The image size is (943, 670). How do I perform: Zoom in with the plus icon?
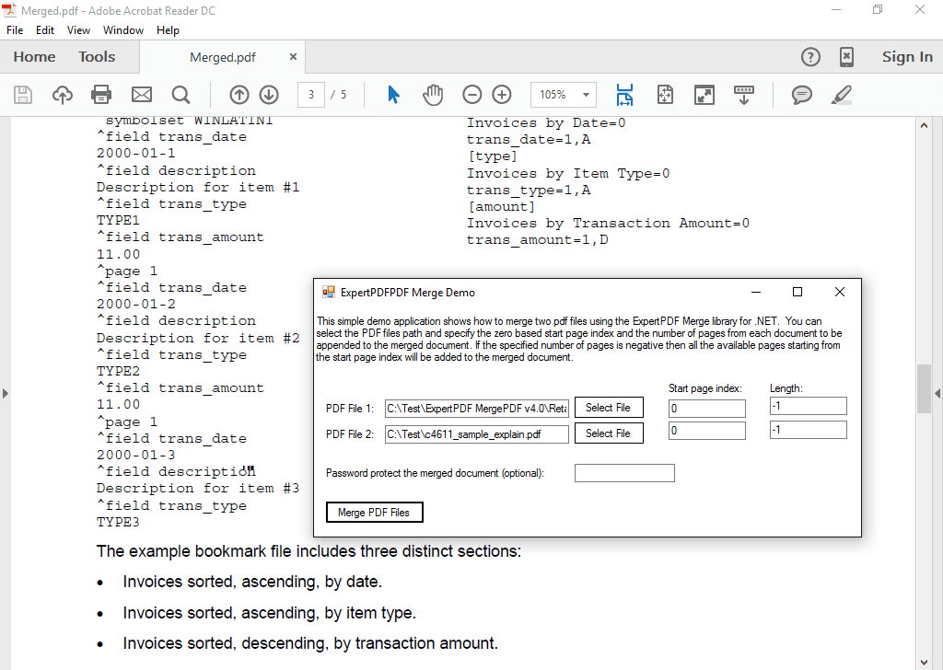tap(502, 95)
